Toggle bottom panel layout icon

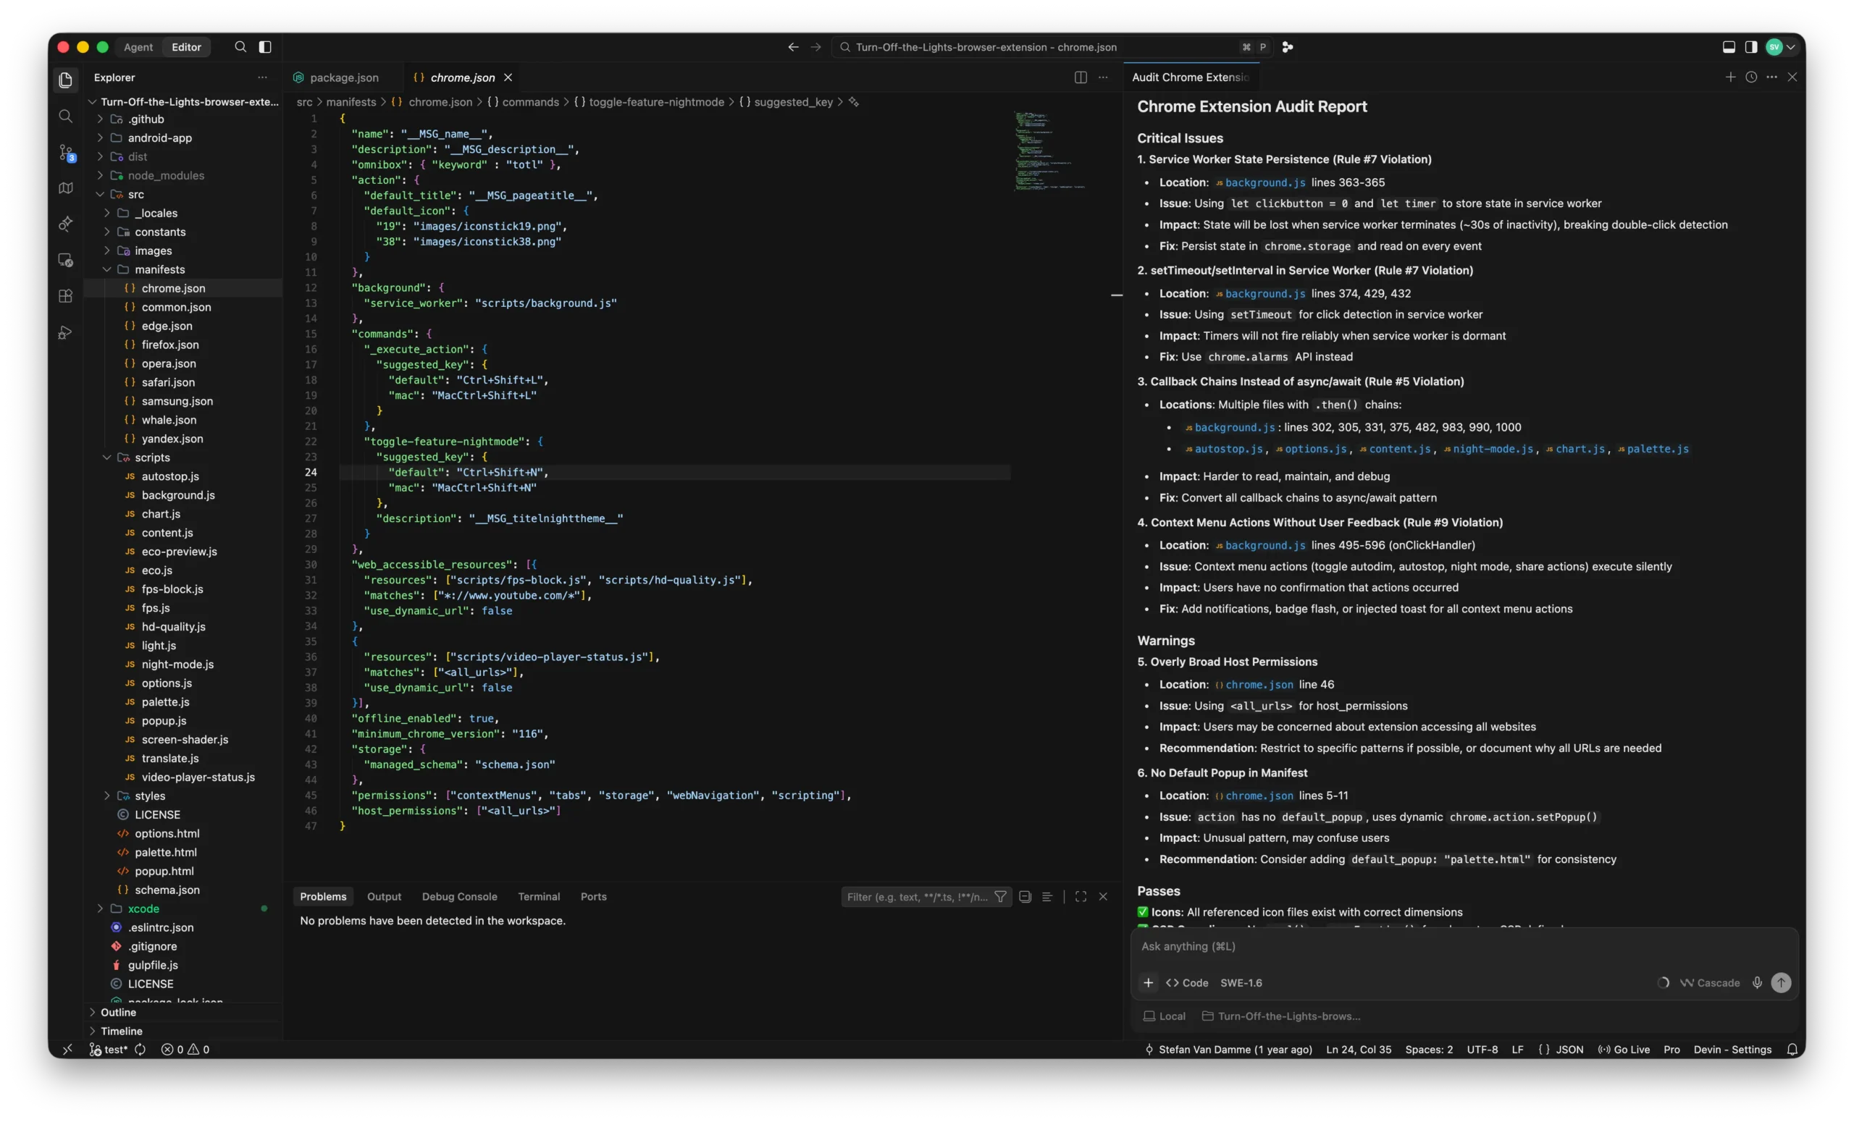point(1729,46)
